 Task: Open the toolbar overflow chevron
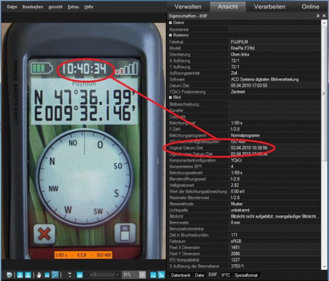[x=70, y=274]
